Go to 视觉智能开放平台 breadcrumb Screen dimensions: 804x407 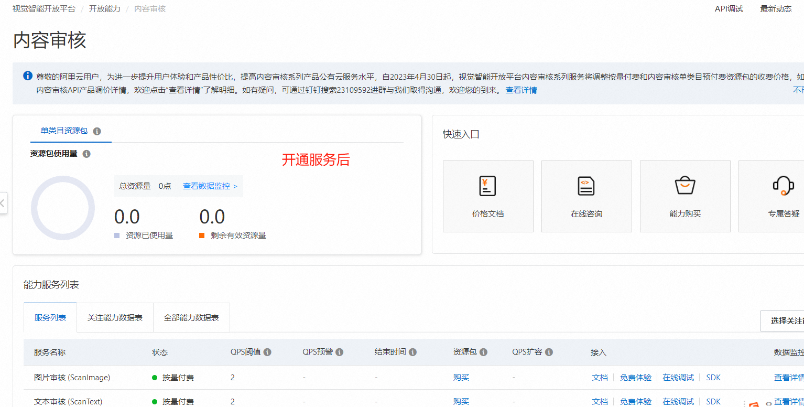click(x=44, y=9)
